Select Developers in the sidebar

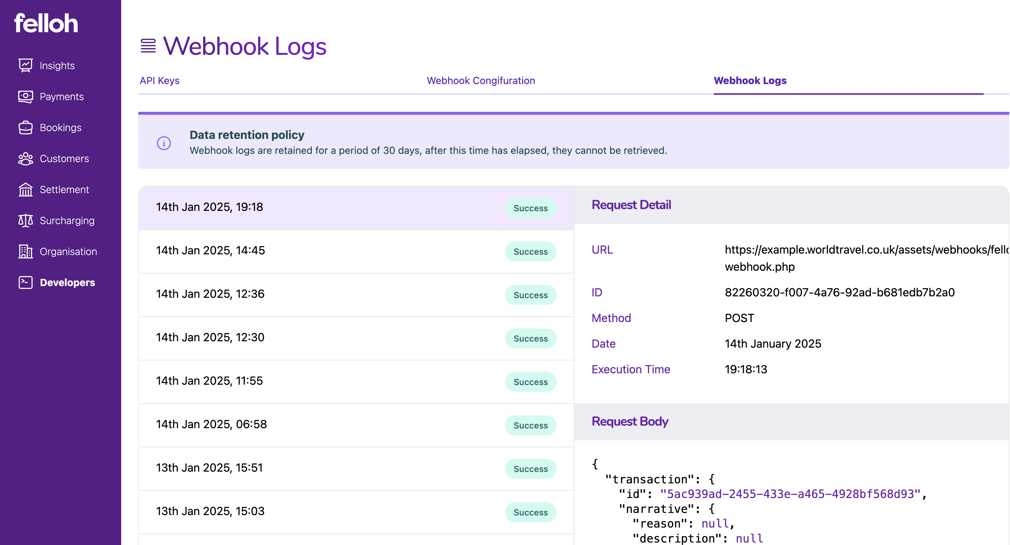coord(67,282)
